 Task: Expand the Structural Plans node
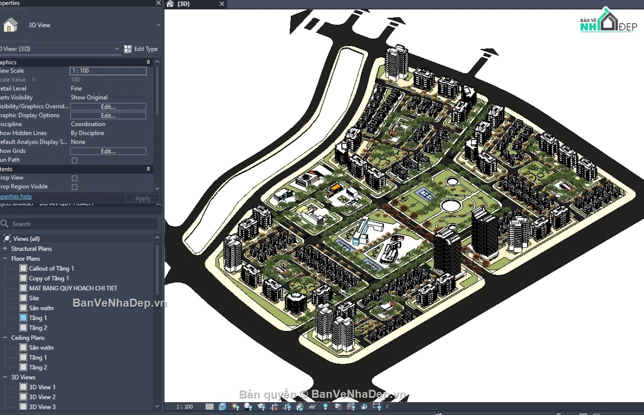coord(5,248)
